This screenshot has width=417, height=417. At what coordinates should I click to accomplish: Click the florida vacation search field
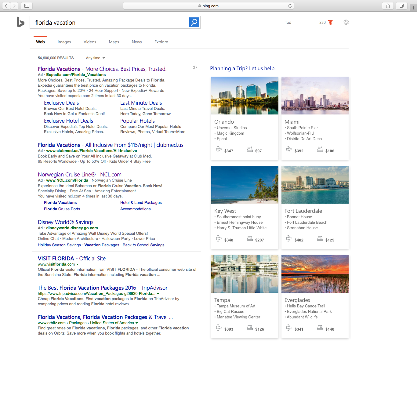(x=109, y=22)
